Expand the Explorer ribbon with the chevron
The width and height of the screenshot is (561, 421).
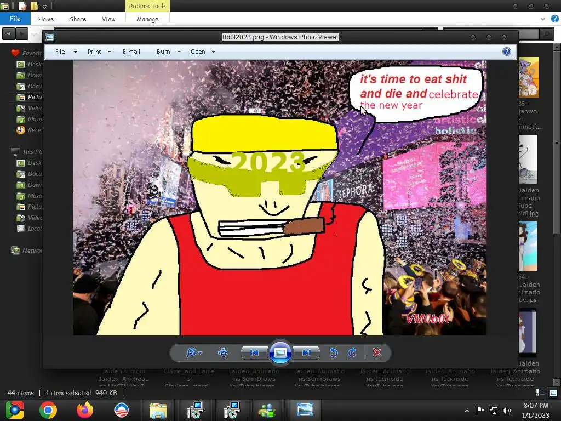pyautogui.click(x=543, y=19)
